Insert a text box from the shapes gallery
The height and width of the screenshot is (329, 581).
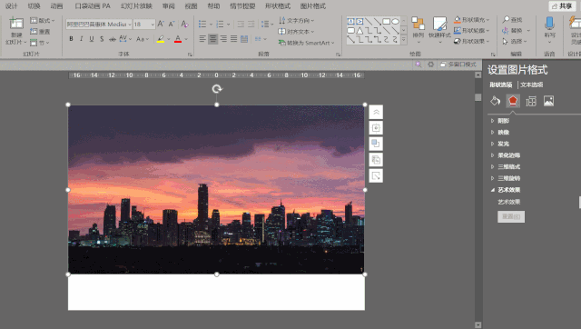tap(350, 22)
